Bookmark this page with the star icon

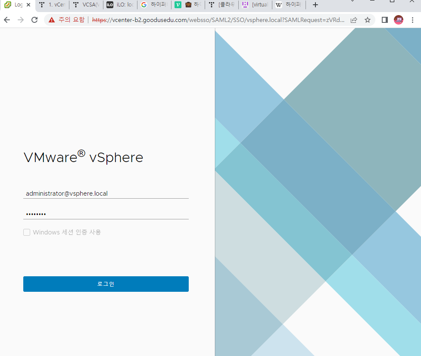(x=368, y=20)
